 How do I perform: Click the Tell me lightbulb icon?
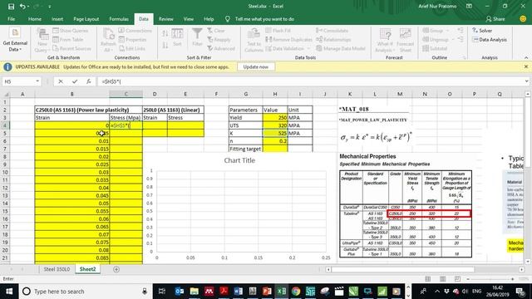point(227,19)
